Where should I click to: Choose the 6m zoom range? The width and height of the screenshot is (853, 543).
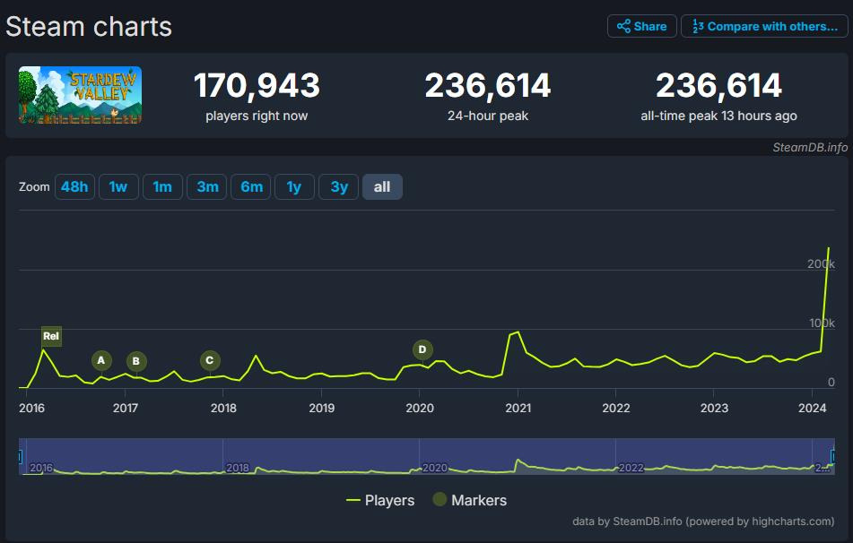(251, 187)
